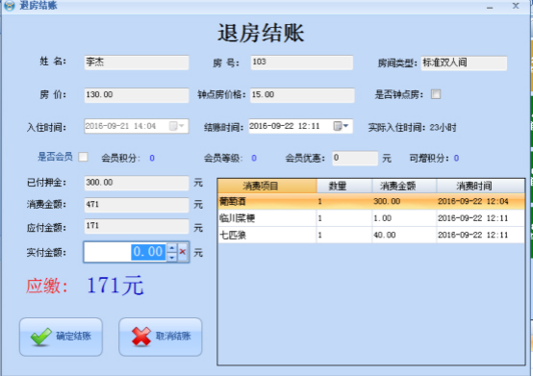Click the 是否会员 blue label
This screenshot has height=376, width=533.
tap(55, 157)
